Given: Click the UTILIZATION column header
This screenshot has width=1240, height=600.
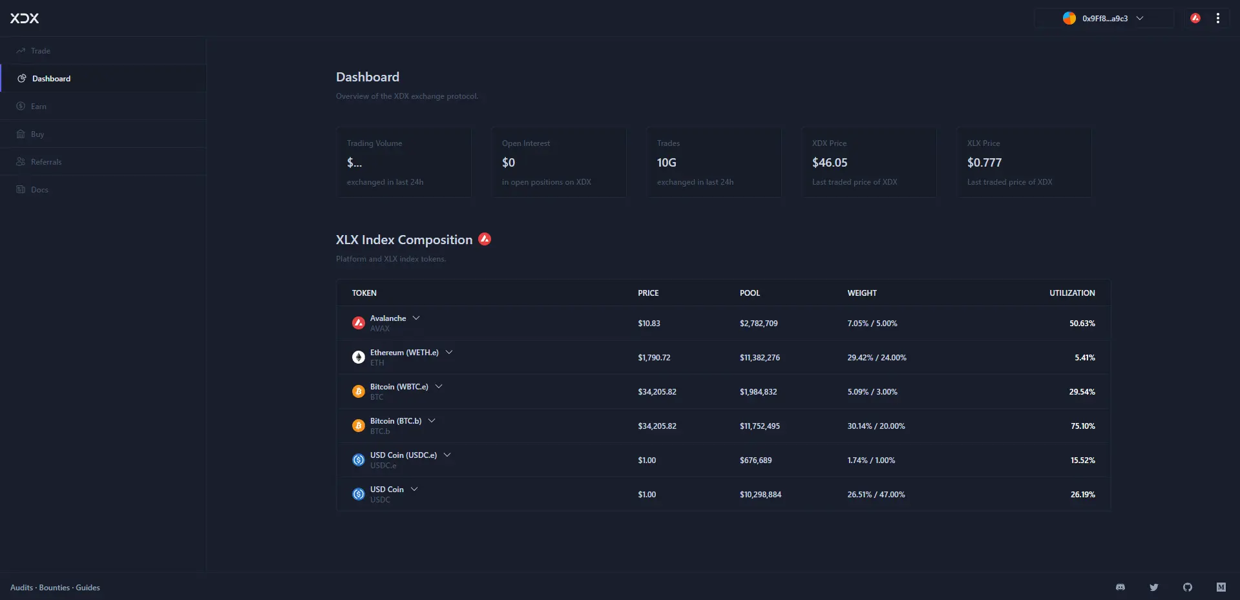Looking at the screenshot, I should tap(1072, 293).
